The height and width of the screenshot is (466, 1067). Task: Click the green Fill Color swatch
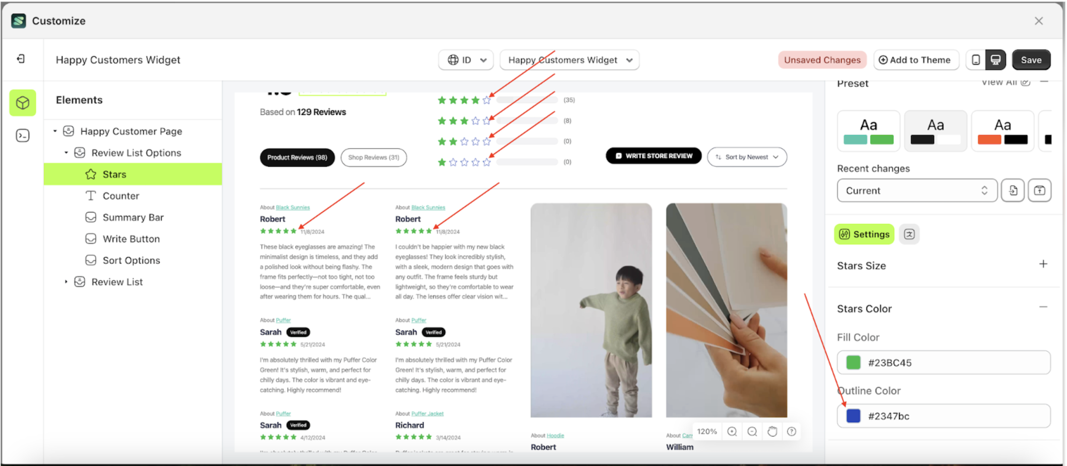pyautogui.click(x=853, y=363)
